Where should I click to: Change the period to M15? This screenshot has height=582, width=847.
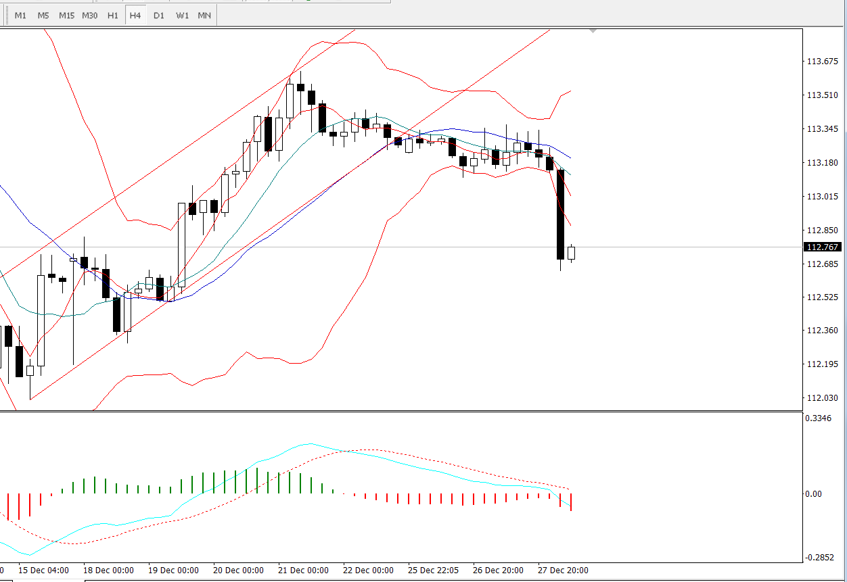tap(66, 15)
